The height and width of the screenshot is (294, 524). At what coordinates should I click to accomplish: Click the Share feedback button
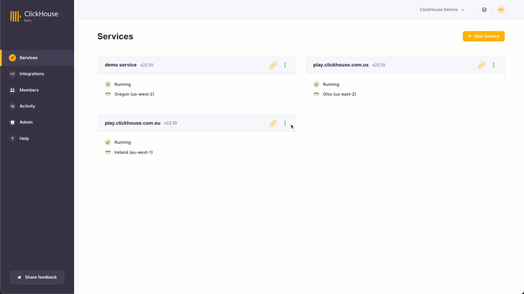[37, 277]
